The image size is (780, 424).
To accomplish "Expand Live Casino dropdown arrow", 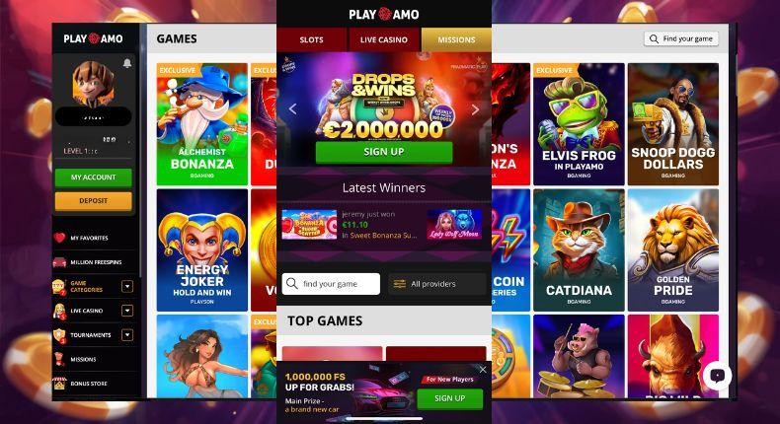I will [127, 311].
